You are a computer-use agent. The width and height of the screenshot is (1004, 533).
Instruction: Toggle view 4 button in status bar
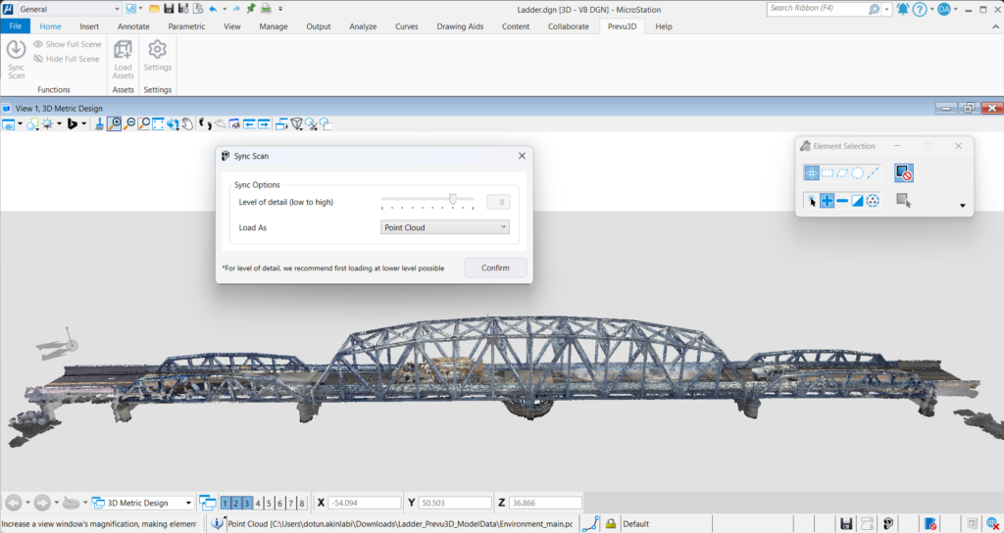point(258,503)
